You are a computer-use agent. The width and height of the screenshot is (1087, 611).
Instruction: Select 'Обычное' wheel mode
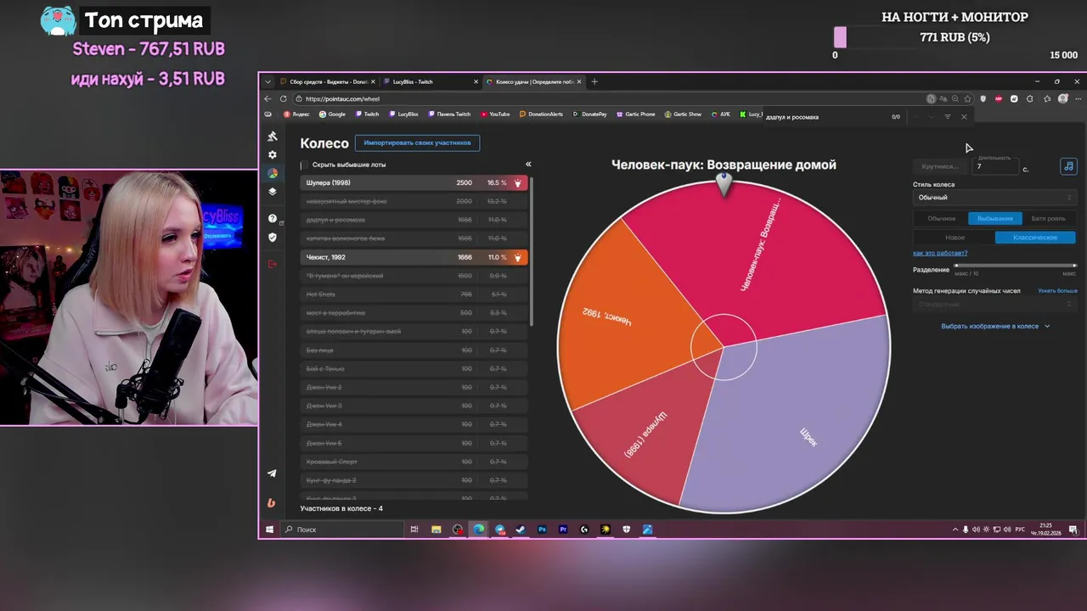click(x=941, y=218)
